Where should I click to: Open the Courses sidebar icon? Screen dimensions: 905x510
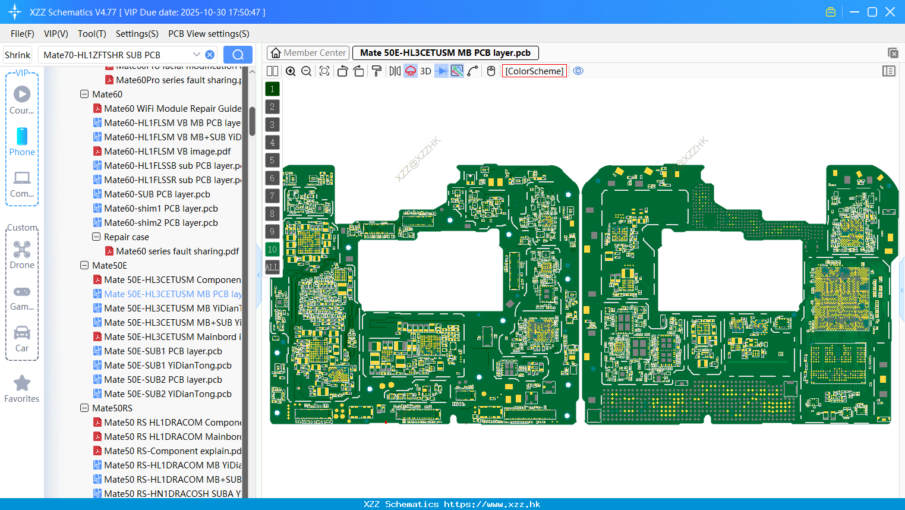[22, 100]
